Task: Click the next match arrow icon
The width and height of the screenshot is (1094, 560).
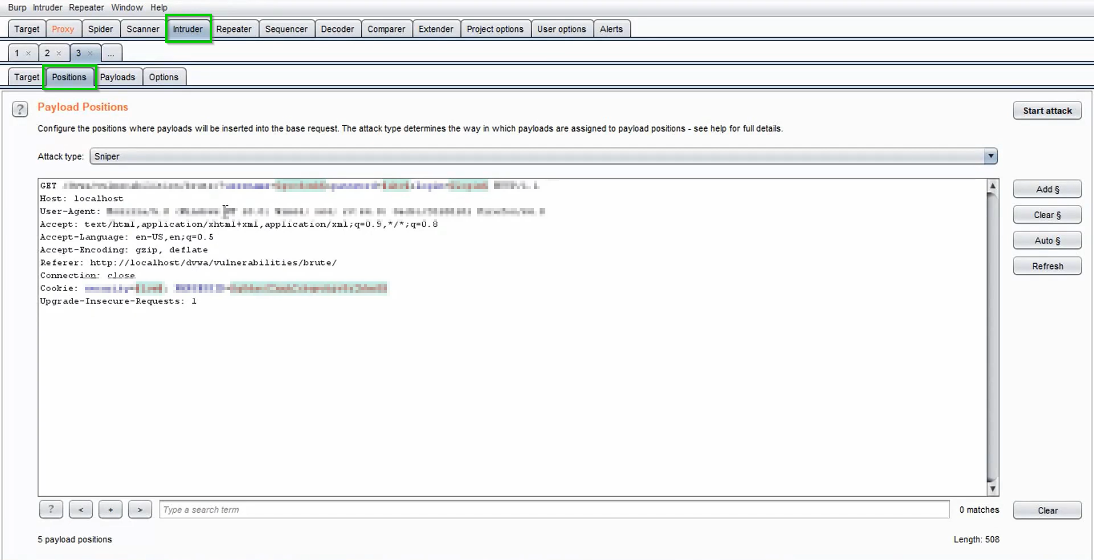Action: click(140, 509)
